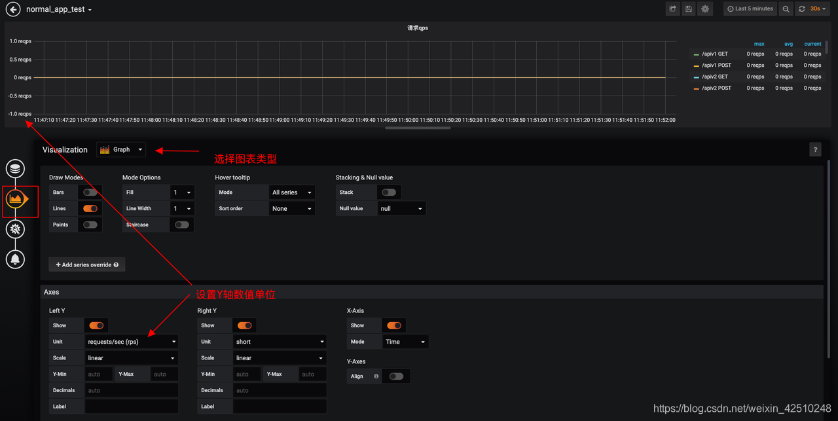Click the Left Y Y-Max field
Viewport: 838px width, 421px height.
164,375
